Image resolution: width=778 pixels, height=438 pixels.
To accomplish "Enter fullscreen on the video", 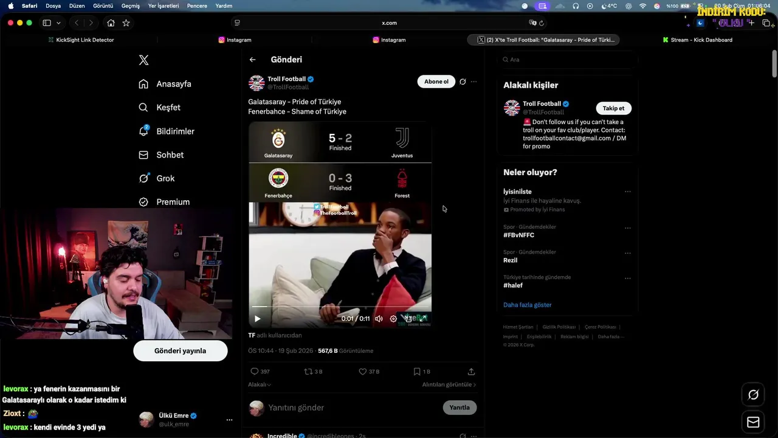I will (423, 318).
